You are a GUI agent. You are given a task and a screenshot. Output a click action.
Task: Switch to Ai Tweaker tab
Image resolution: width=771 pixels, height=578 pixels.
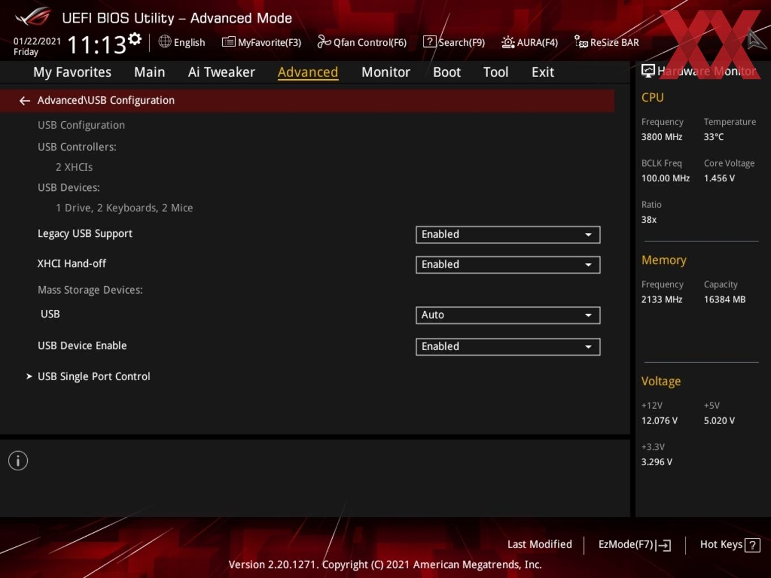pos(222,72)
